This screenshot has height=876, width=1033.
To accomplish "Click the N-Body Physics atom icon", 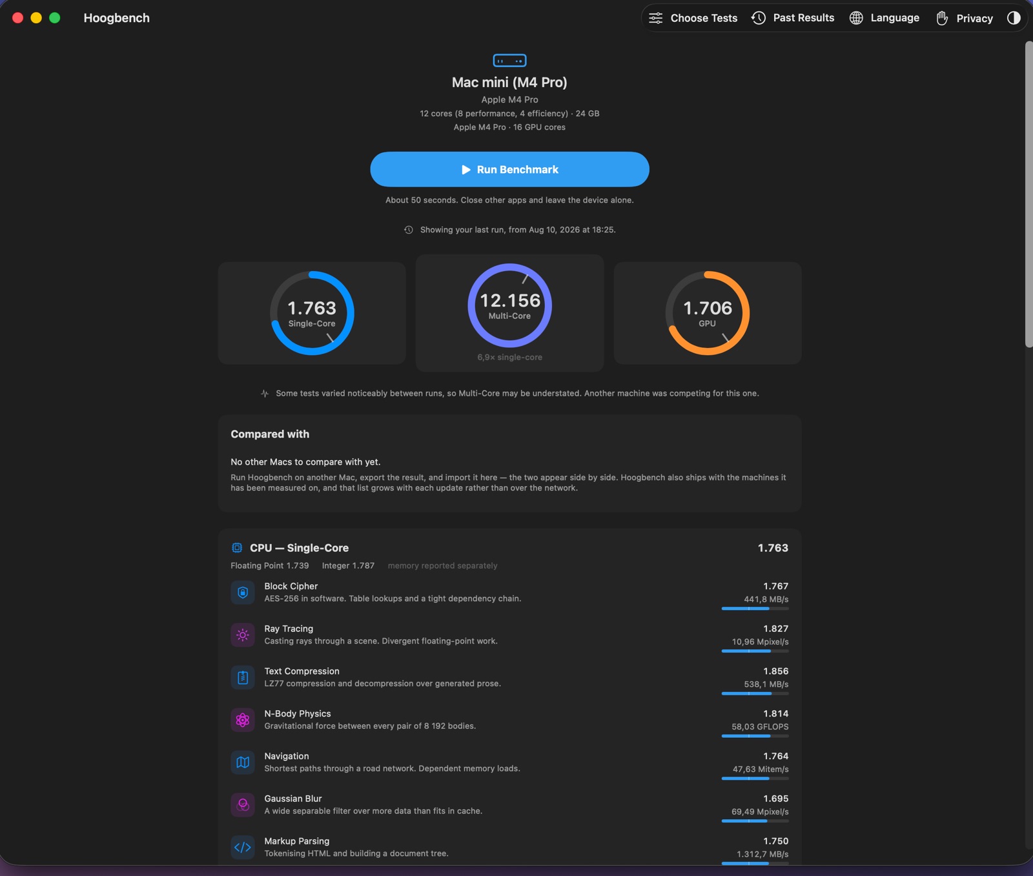I will [x=243, y=720].
